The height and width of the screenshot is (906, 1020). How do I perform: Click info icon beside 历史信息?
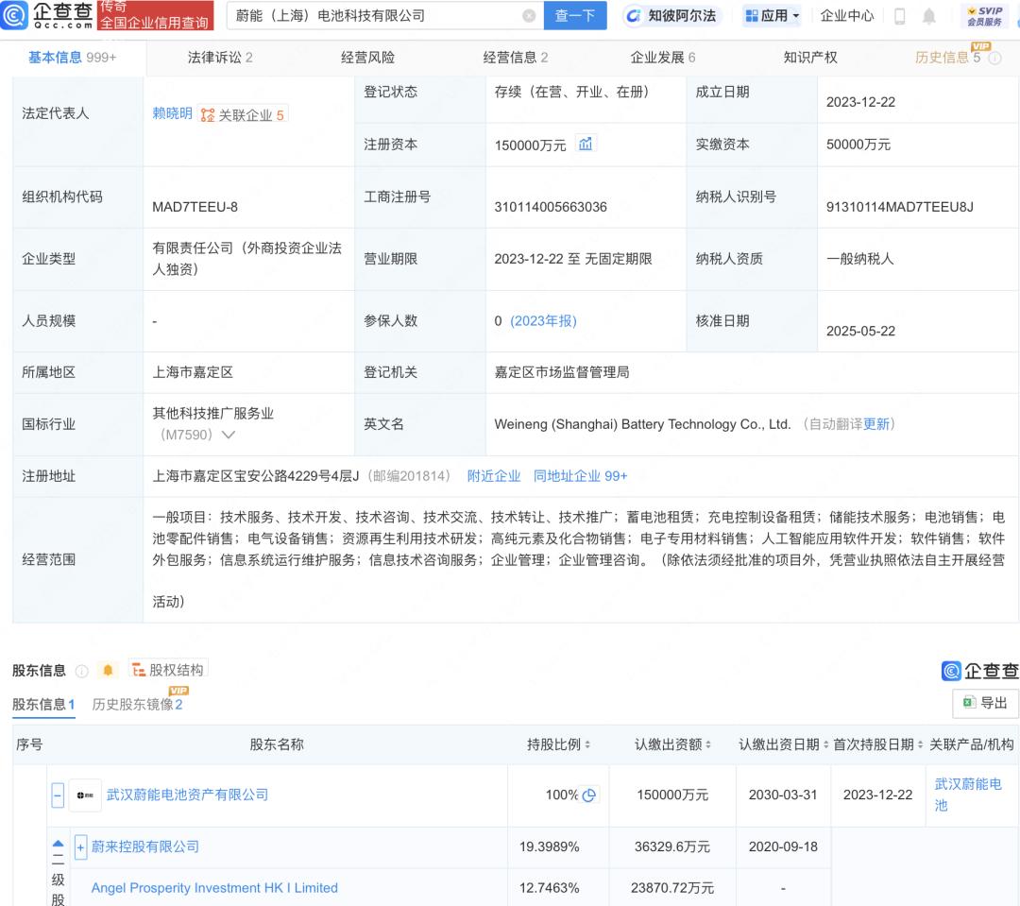(x=994, y=59)
